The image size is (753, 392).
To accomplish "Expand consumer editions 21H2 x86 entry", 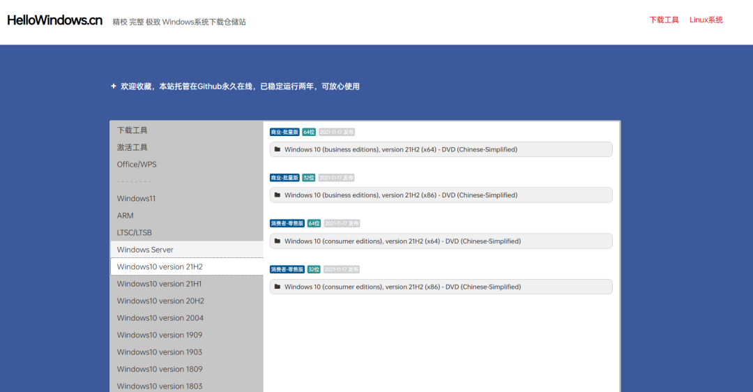I will [x=441, y=287].
